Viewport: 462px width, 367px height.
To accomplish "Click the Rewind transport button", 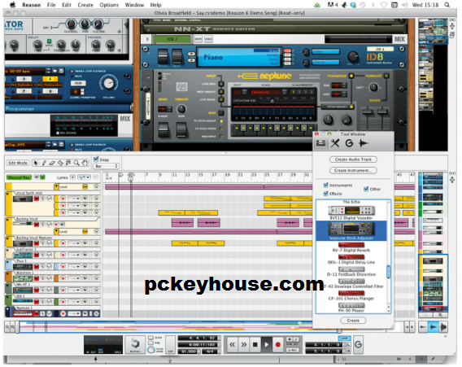I will coord(233,344).
